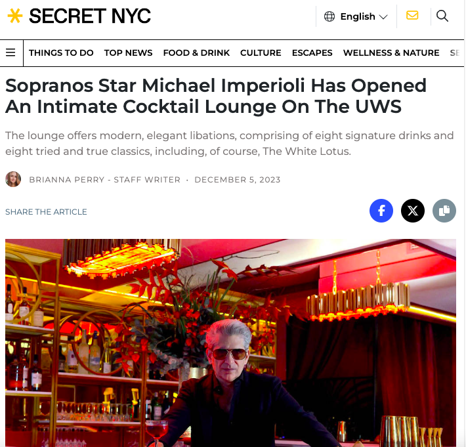
Task: Open the hamburger navigation menu
Action: pyautogui.click(x=11, y=53)
